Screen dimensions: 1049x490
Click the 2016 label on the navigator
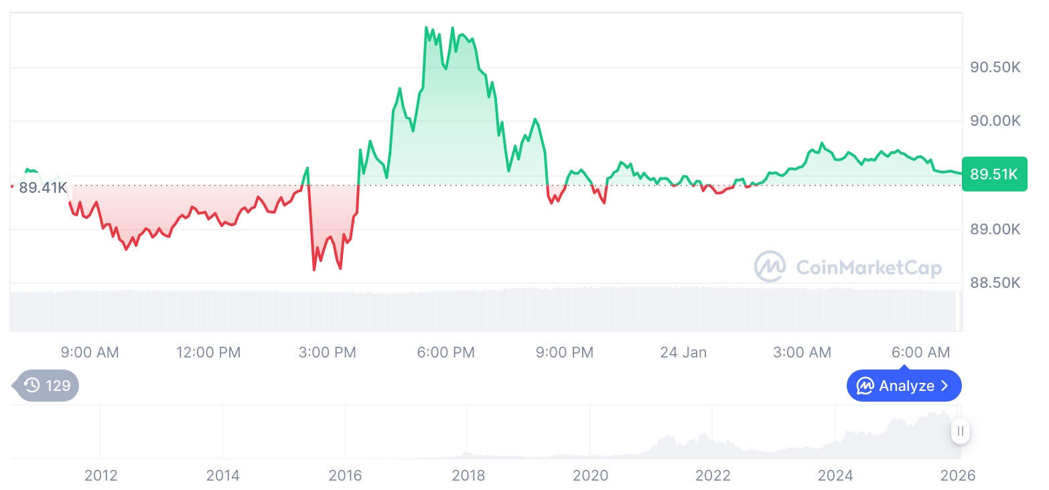coord(346,476)
